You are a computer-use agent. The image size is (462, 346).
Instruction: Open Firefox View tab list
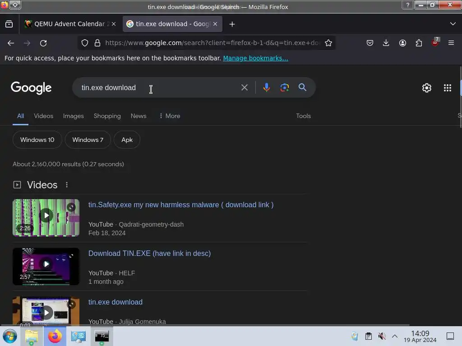click(x=9, y=24)
